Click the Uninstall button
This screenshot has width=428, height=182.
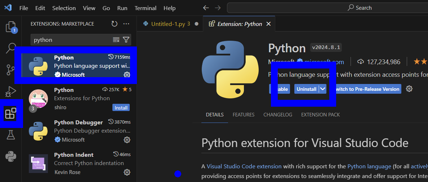tap(307, 89)
